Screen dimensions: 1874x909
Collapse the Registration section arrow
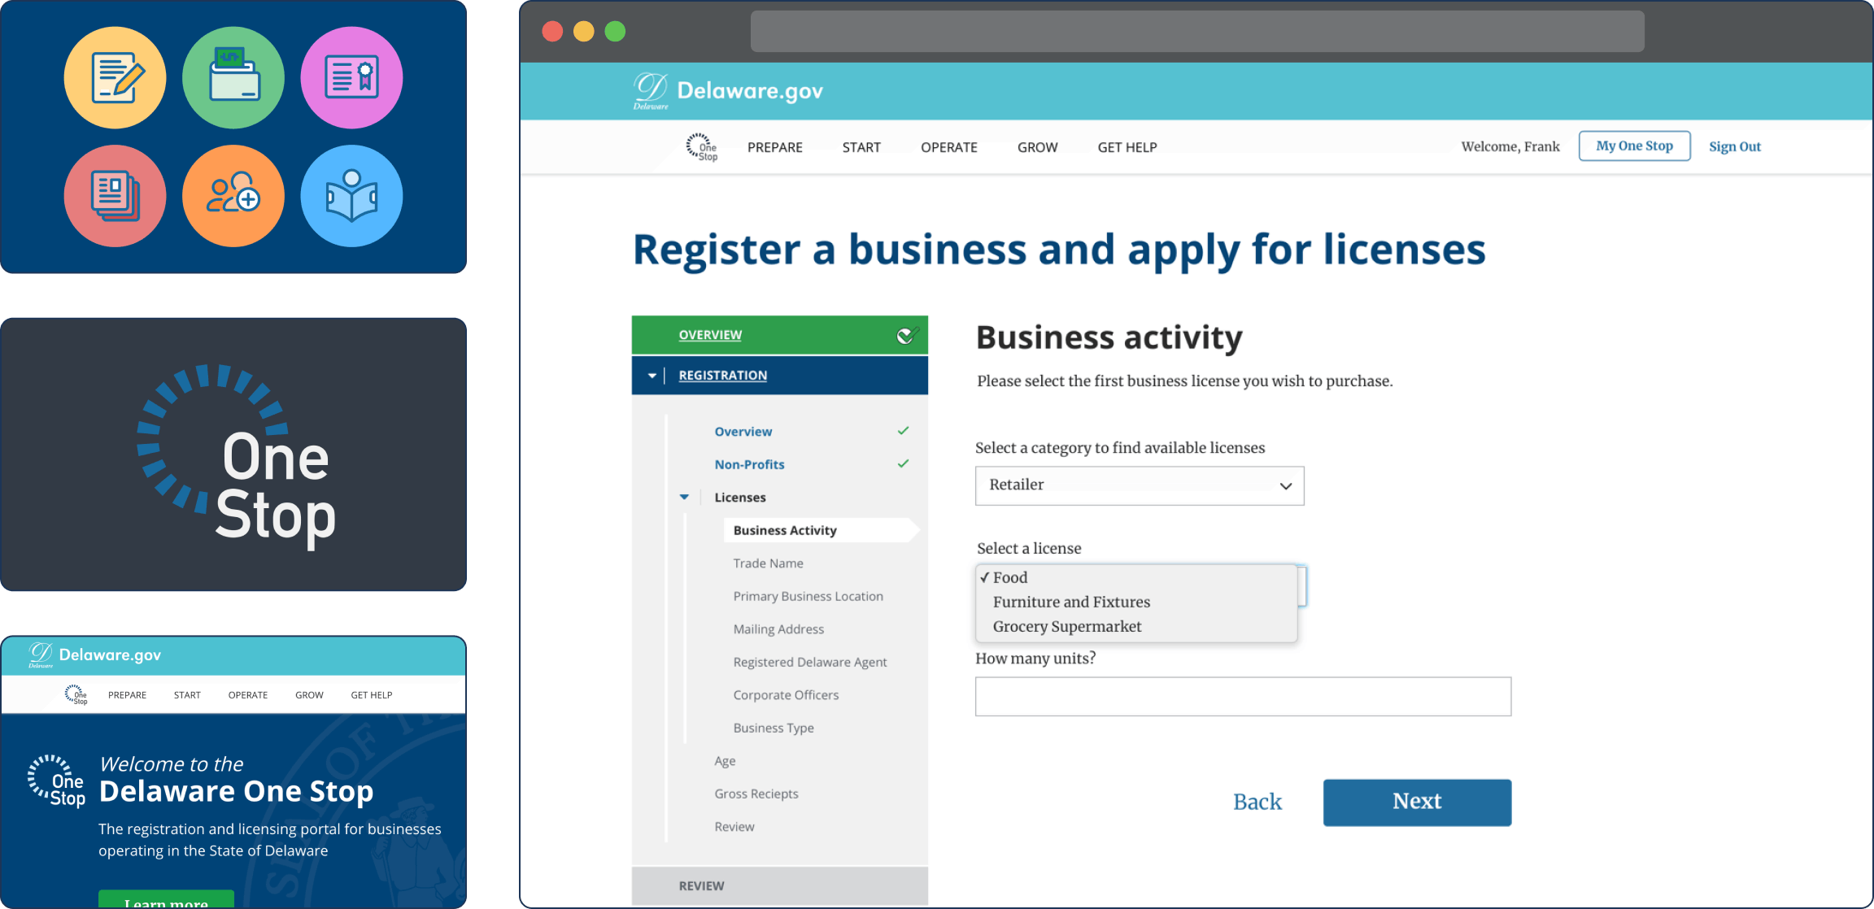[x=652, y=376]
